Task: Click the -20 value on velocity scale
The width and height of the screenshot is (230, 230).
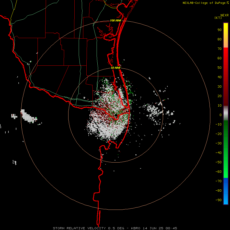Action: pos(218,134)
